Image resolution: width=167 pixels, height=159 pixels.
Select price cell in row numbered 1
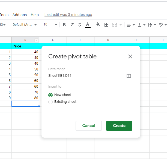click(x=25, y=52)
